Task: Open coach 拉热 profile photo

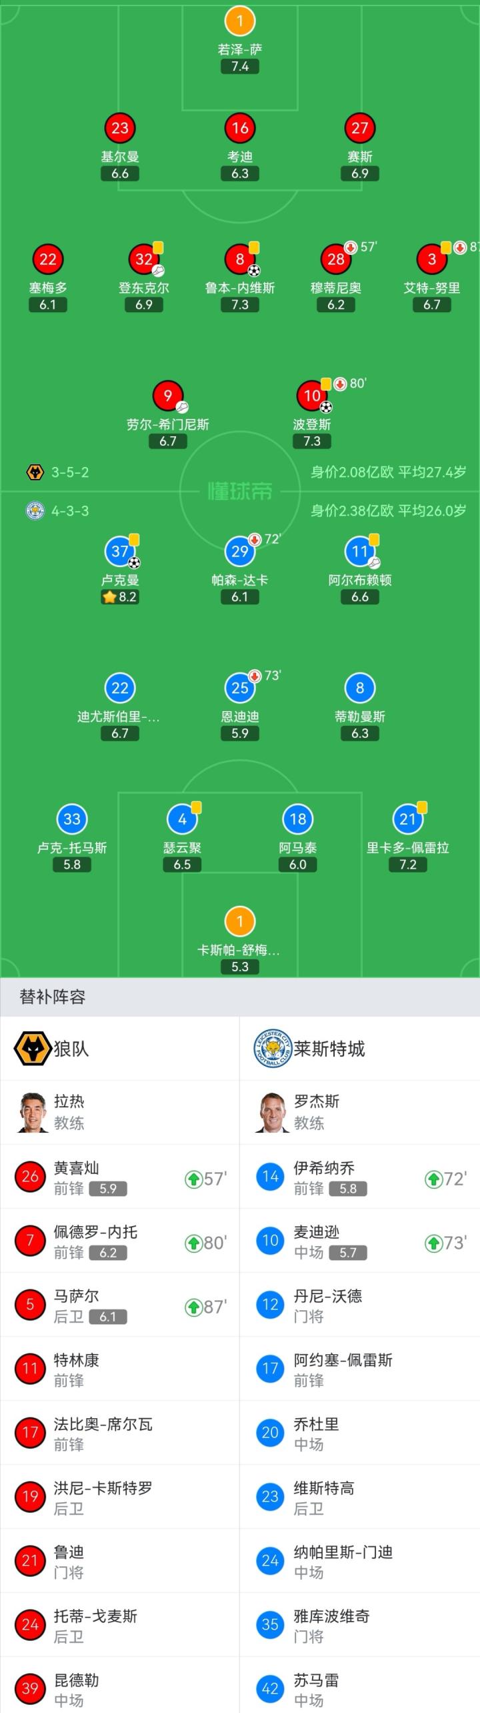Action: click(32, 1112)
